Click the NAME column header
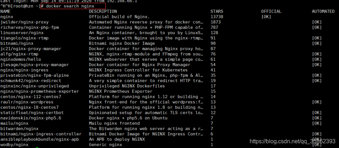The height and width of the screenshot is (148, 339). click(5, 12)
